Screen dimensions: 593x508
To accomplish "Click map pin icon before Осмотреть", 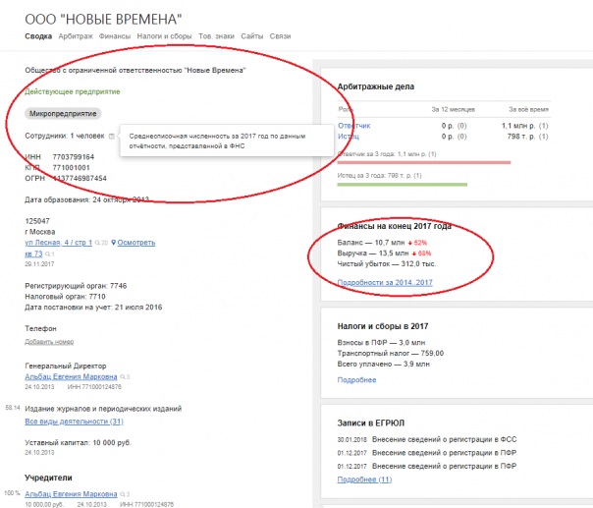I will (114, 242).
